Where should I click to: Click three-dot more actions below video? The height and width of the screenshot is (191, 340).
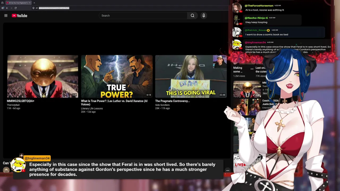point(228,171)
